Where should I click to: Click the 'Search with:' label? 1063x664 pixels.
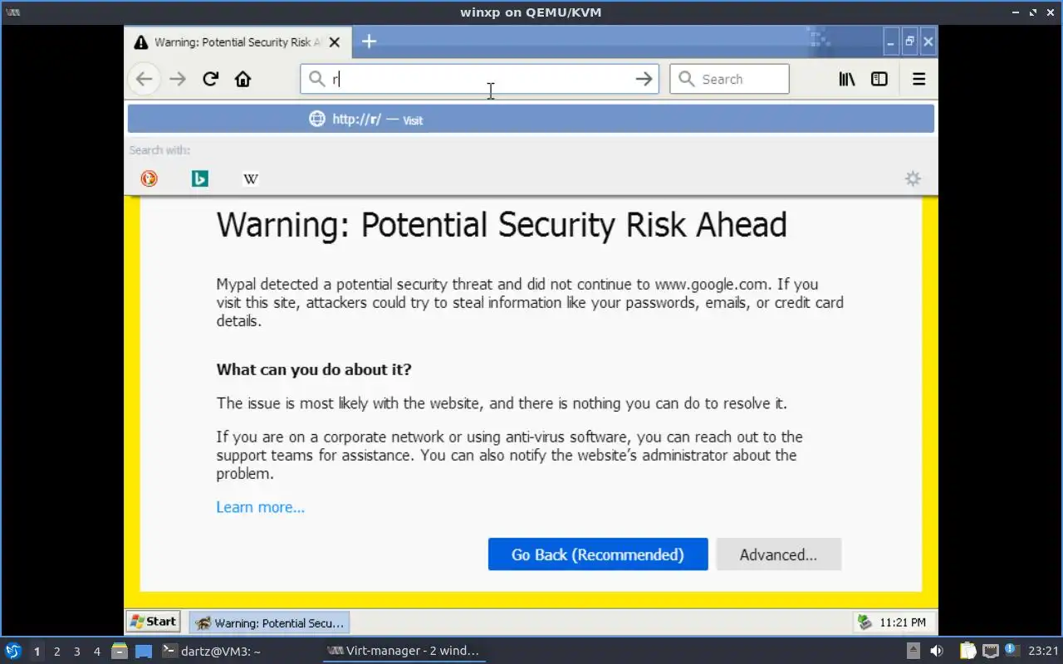159,150
